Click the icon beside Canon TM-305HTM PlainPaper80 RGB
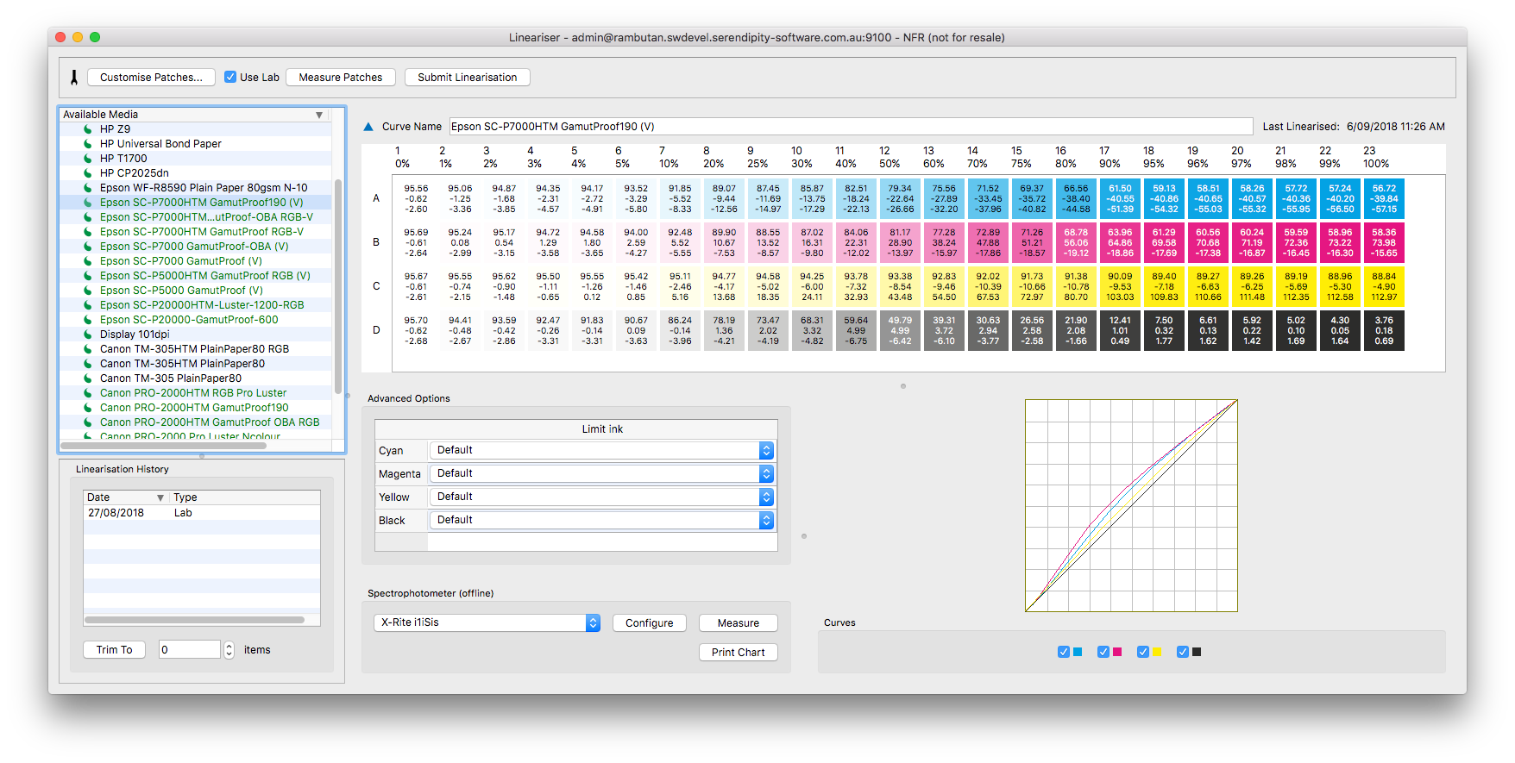1515x763 pixels. pyautogui.click(x=88, y=349)
